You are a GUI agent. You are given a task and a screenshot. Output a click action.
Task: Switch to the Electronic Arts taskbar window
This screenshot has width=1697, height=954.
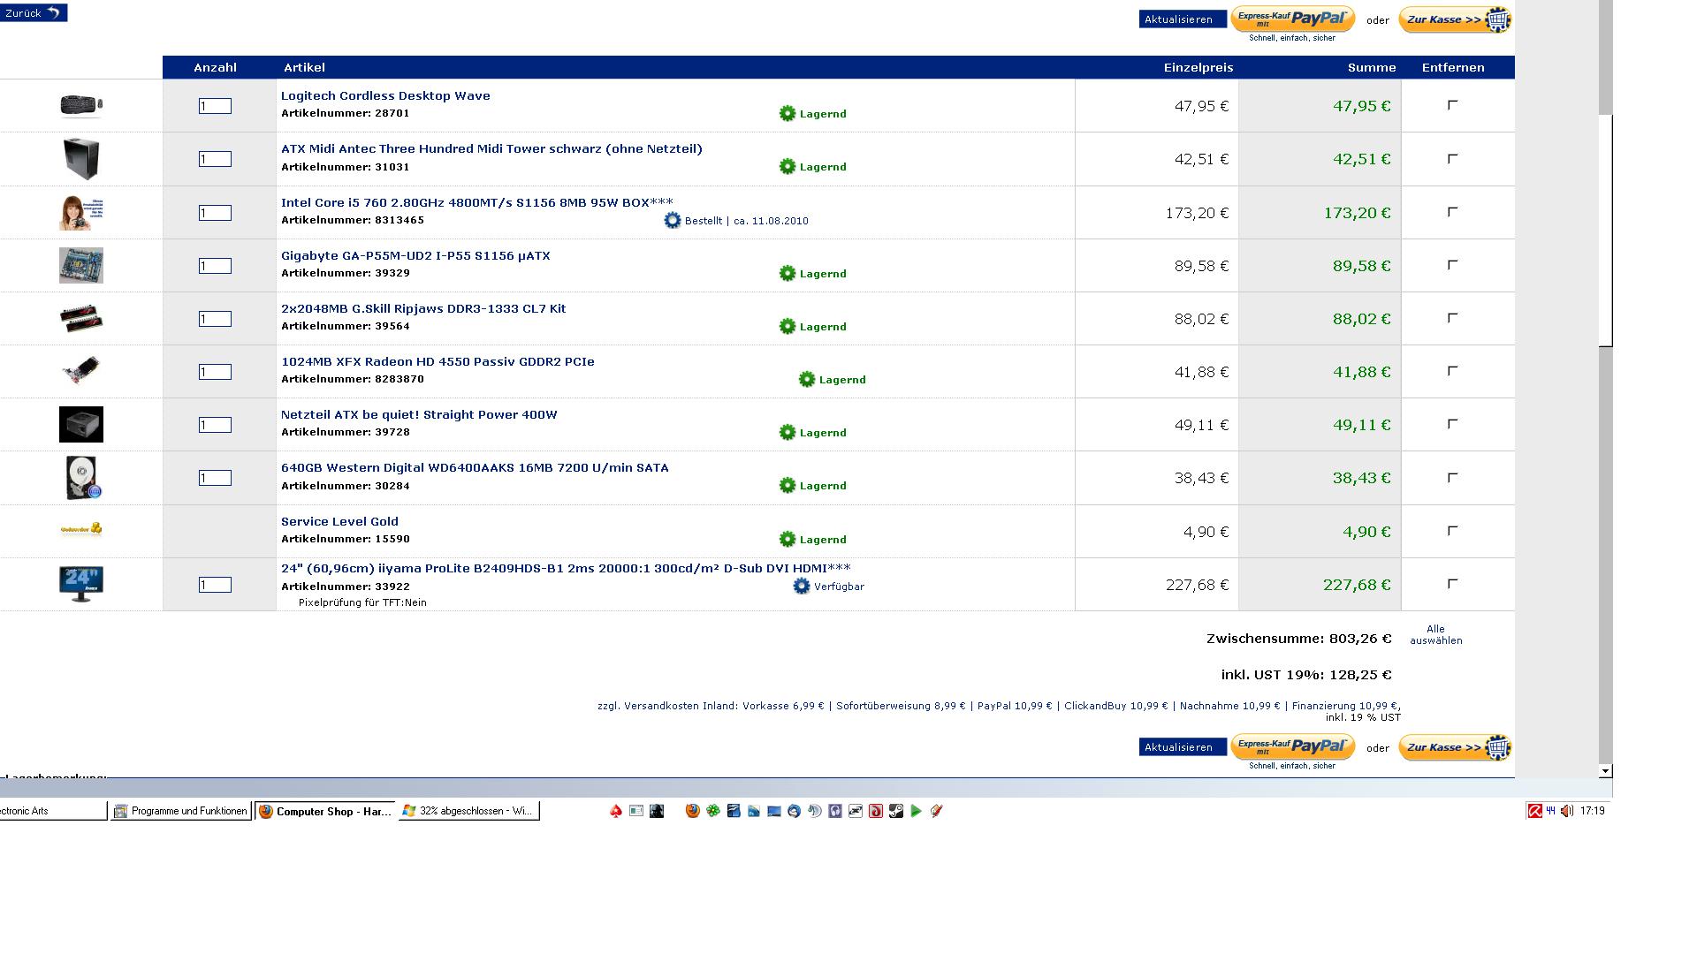click(x=53, y=811)
